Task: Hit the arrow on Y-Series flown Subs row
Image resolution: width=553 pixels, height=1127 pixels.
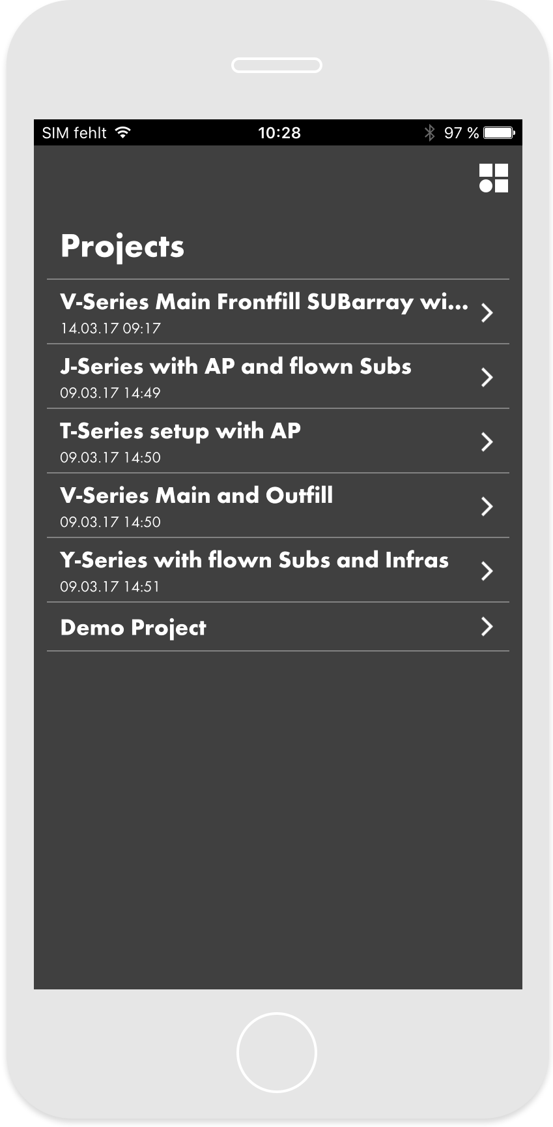Action: (x=487, y=571)
